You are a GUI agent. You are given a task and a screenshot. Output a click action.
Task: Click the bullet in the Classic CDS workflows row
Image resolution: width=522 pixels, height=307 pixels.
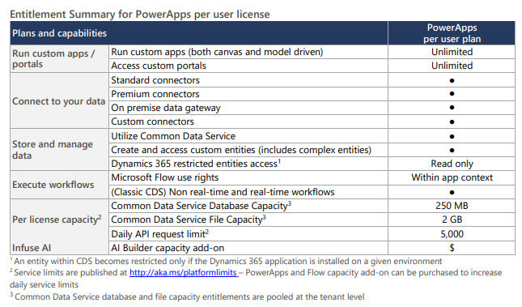click(x=452, y=192)
